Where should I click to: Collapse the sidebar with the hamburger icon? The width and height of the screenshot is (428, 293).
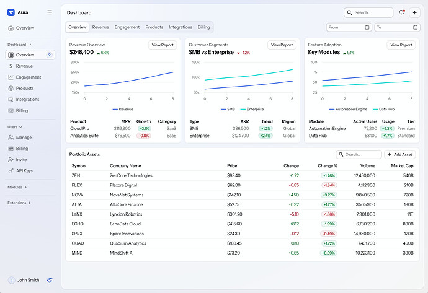click(50, 12)
